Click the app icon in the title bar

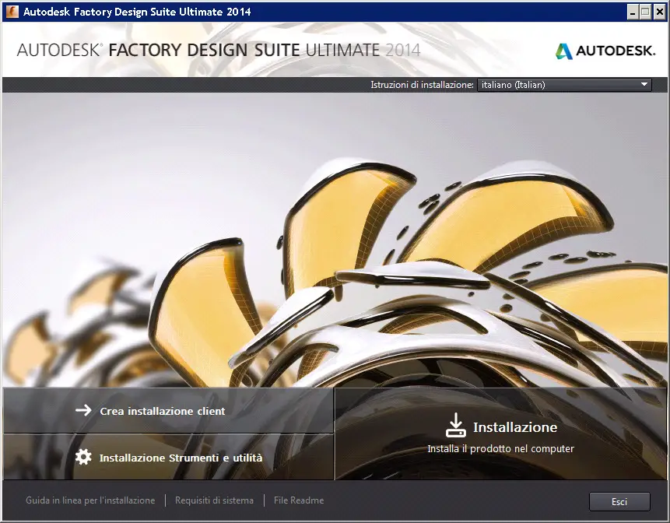click(x=12, y=12)
